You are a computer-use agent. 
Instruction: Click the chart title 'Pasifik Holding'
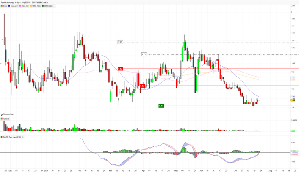point(7,3)
